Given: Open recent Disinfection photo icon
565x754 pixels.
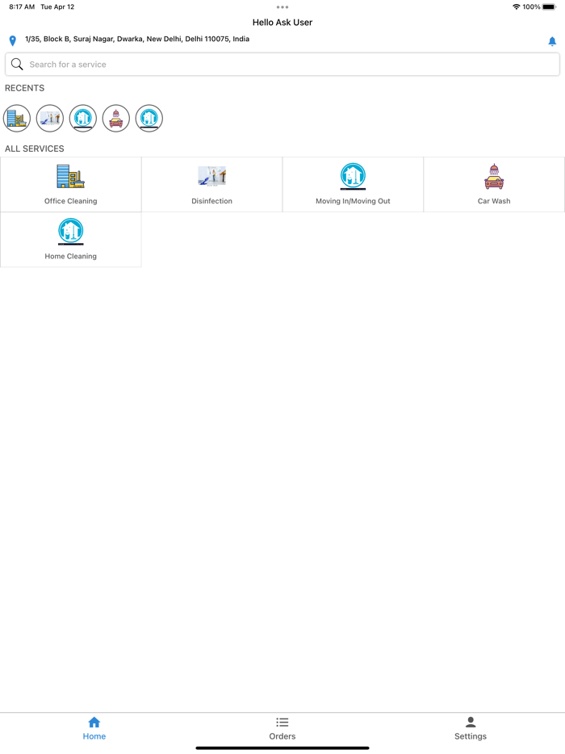Looking at the screenshot, I should point(50,119).
